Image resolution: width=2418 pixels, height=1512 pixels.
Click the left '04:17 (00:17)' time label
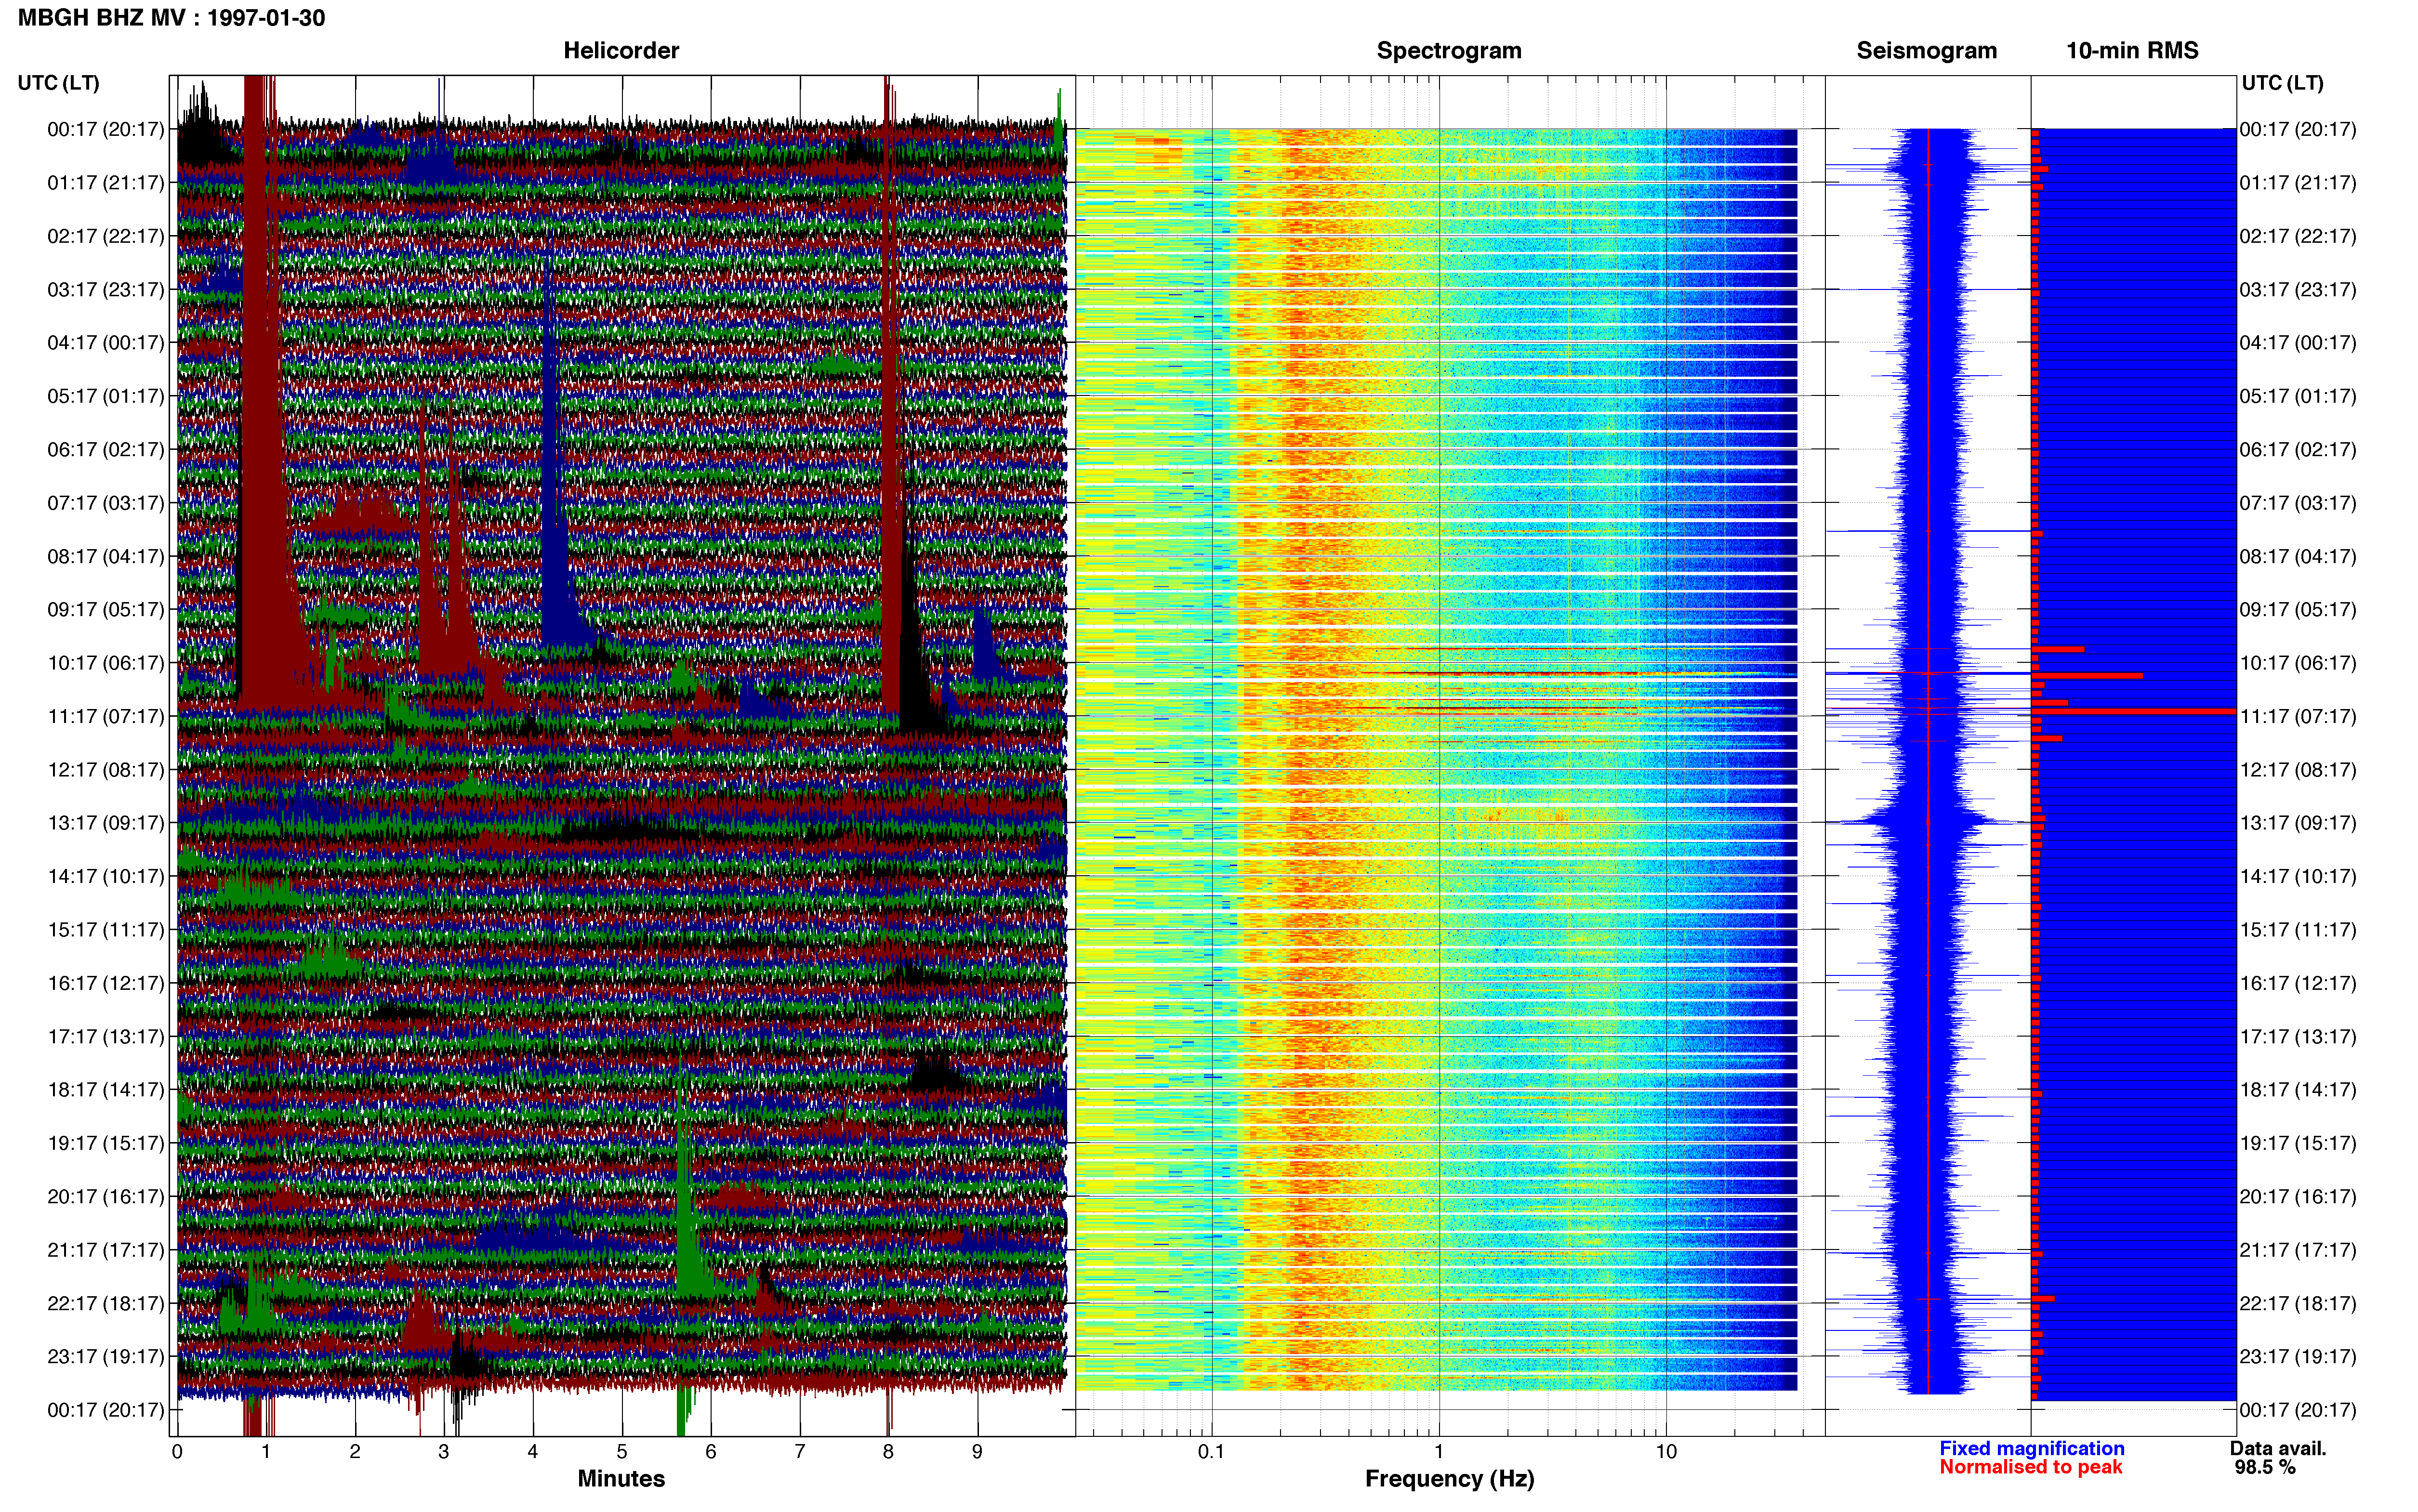coord(105,343)
